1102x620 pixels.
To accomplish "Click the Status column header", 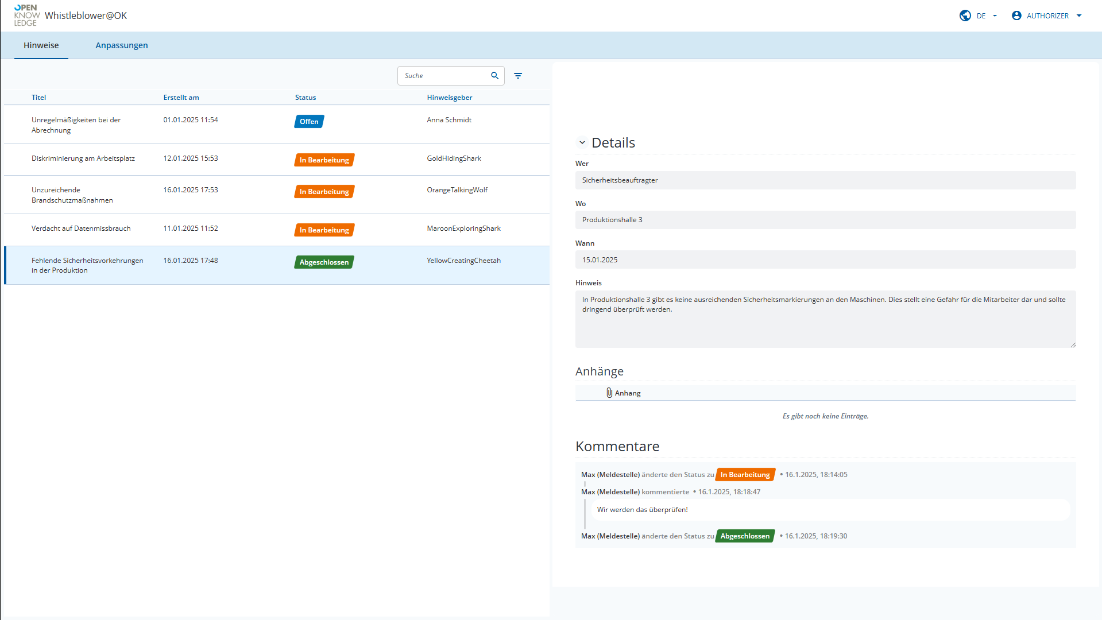I will point(305,98).
